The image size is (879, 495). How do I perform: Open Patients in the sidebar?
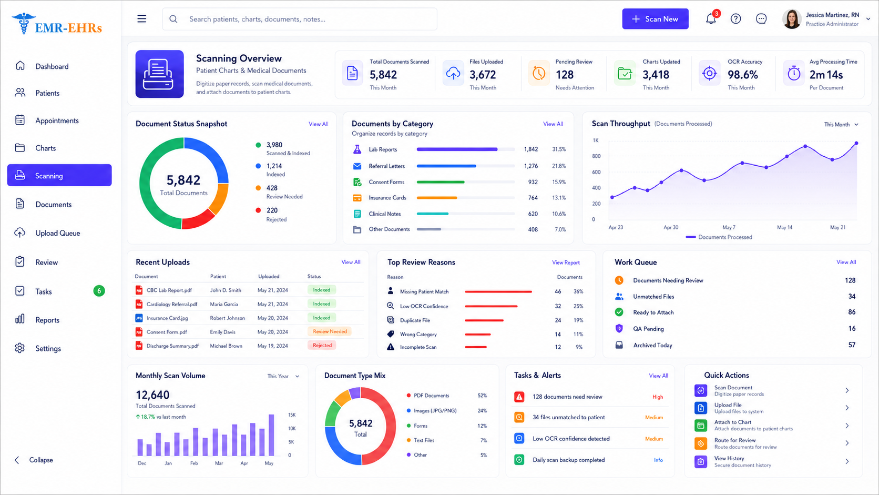pos(59,93)
